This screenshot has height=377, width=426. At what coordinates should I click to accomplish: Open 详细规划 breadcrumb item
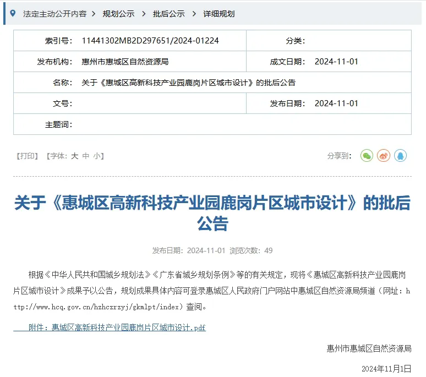[219, 13]
